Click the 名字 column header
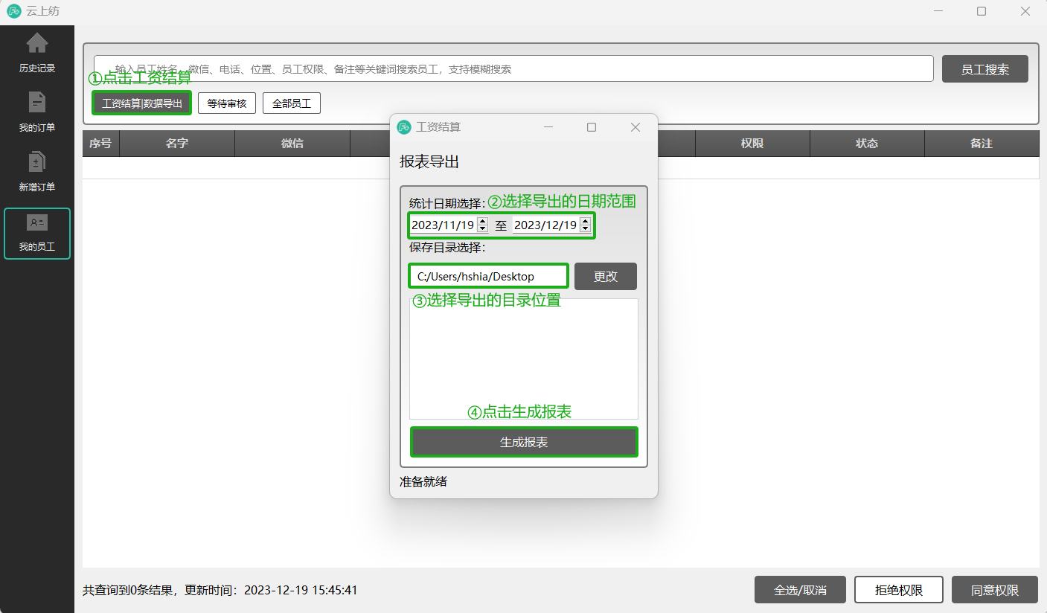1047x613 pixels. 177,144
